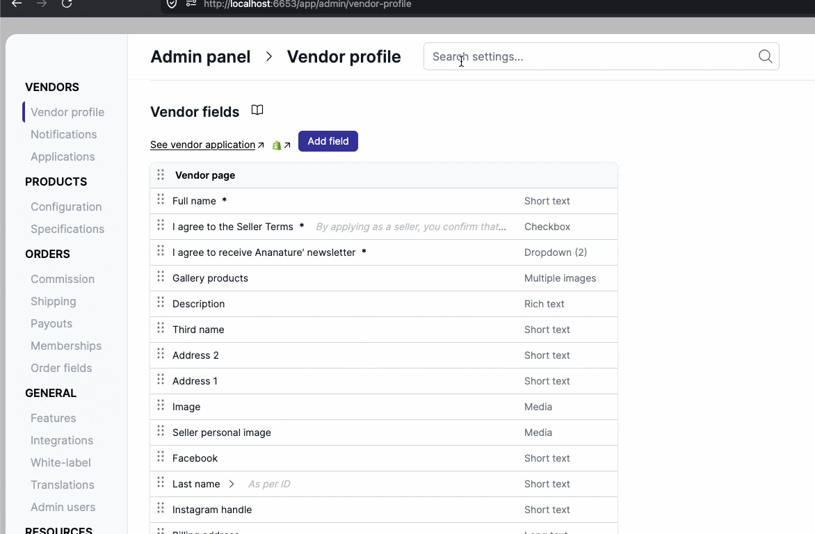
Task: Click the drag handle beside Full name
Action: [161, 200]
